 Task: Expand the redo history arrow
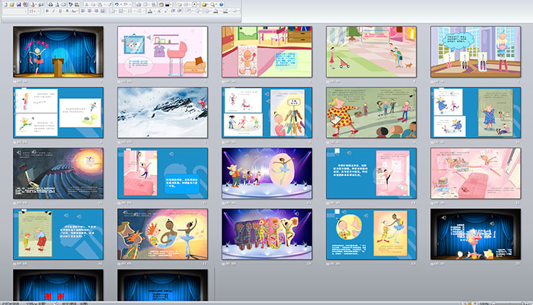point(130,4)
